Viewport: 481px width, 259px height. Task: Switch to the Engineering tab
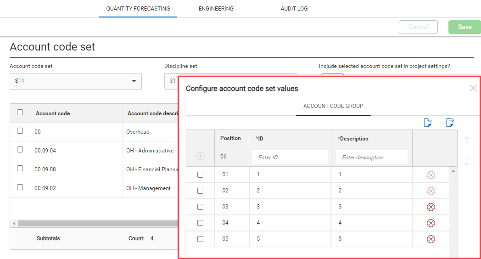[216, 9]
